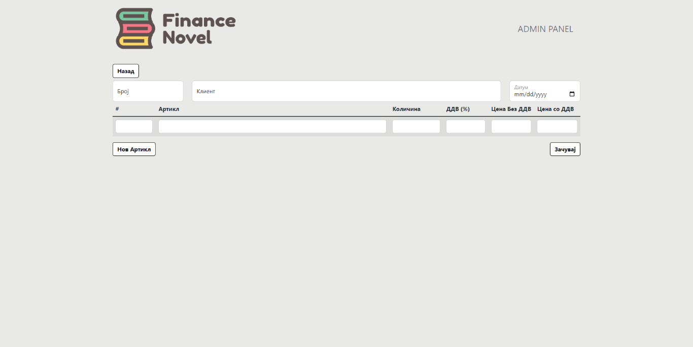Open the calendar picker in Датум field
The image size is (693, 347).
tap(572, 94)
